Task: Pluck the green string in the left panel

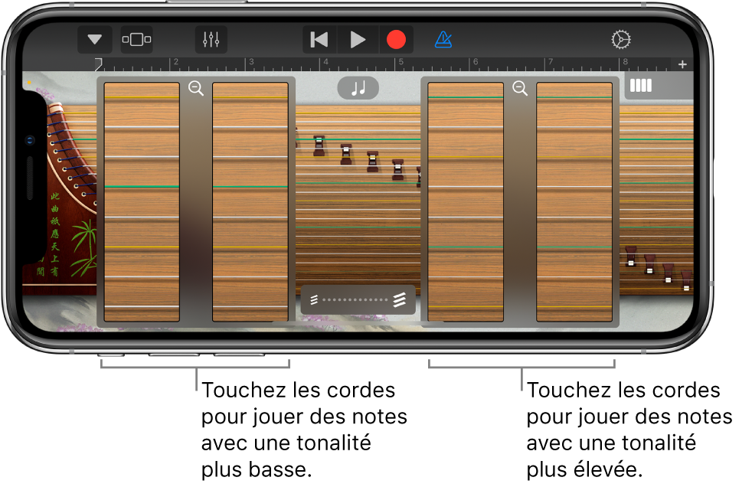Action: point(140,186)
